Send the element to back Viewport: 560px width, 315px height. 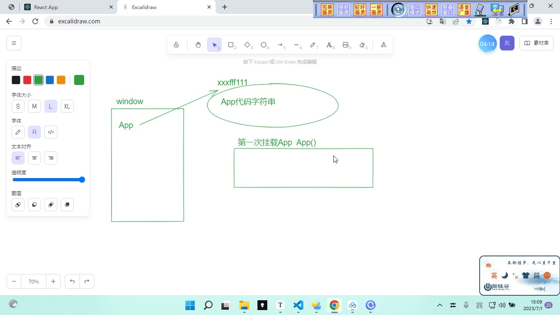tap(18, 205)
